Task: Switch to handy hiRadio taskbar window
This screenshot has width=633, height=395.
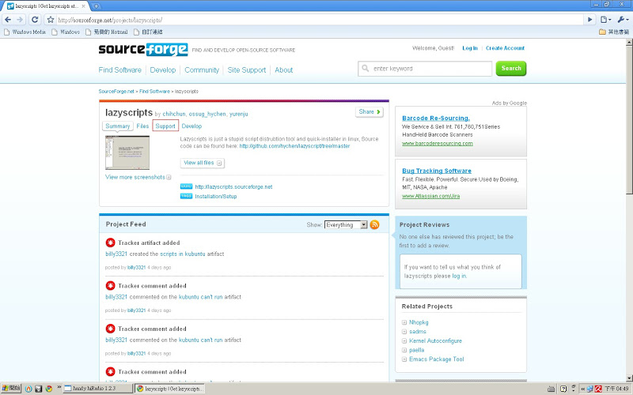Action: point(98,389)
